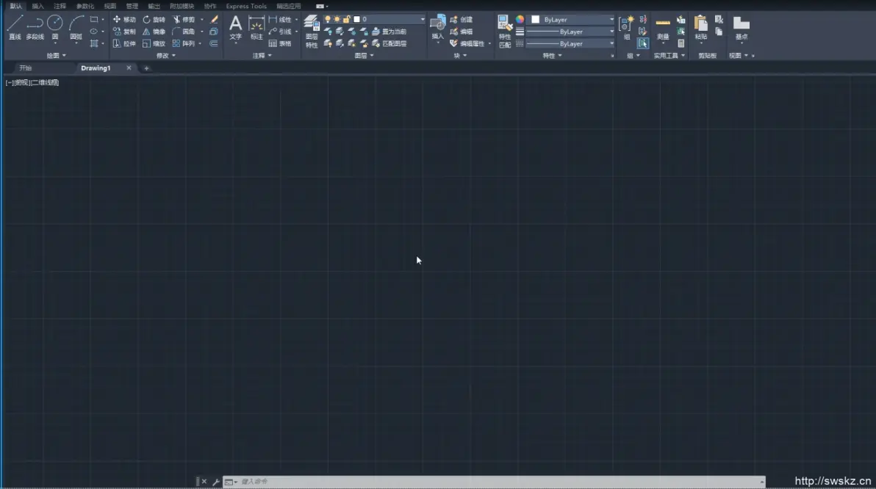Screen dimensions: 876x489
Task: Click 置为当前 make current button
Action: pos(389,32)
